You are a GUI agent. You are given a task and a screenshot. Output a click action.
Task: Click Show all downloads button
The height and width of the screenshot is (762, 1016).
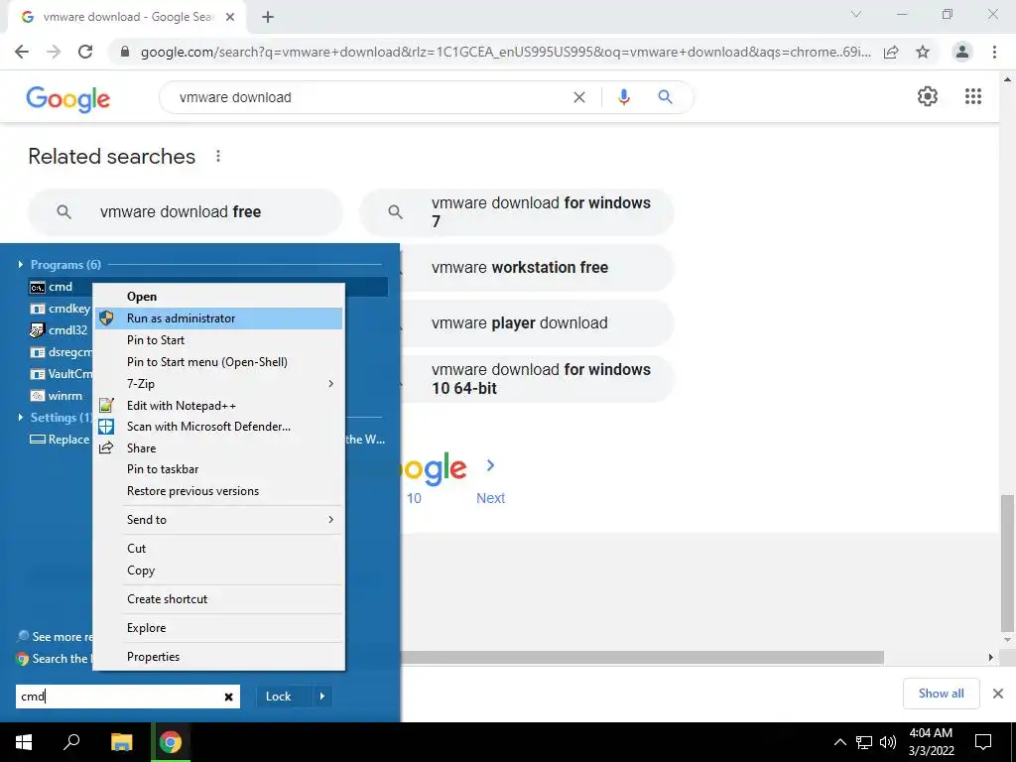pyautogui.click(x=941, y=694)
